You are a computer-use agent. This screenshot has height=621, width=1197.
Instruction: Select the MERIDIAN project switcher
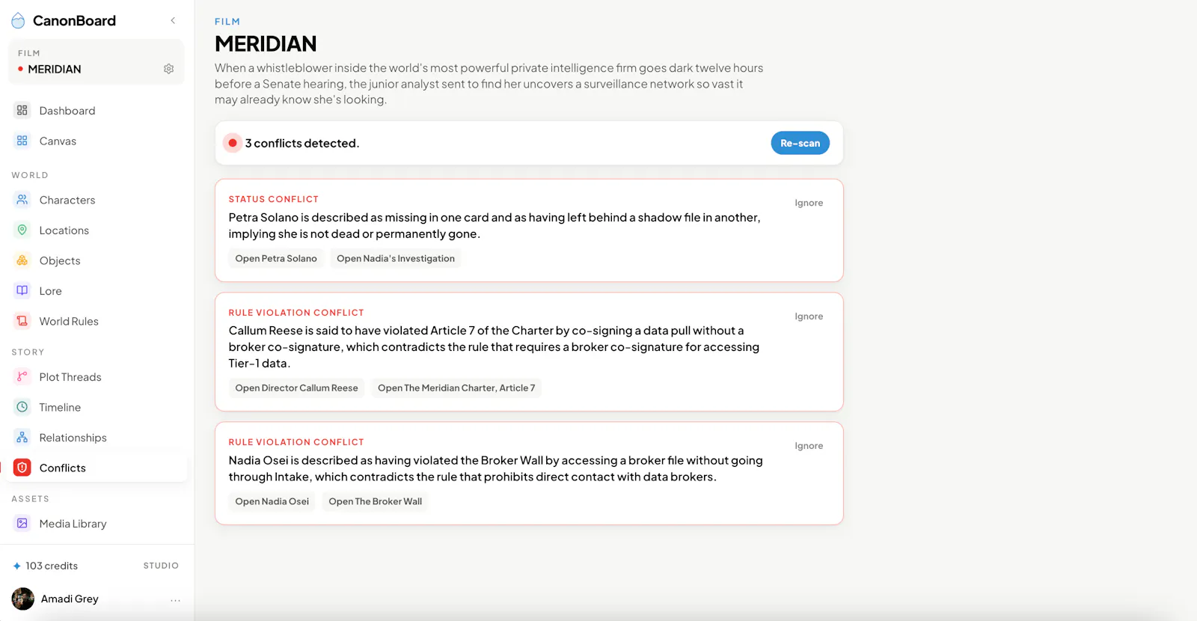coord(96,62)
